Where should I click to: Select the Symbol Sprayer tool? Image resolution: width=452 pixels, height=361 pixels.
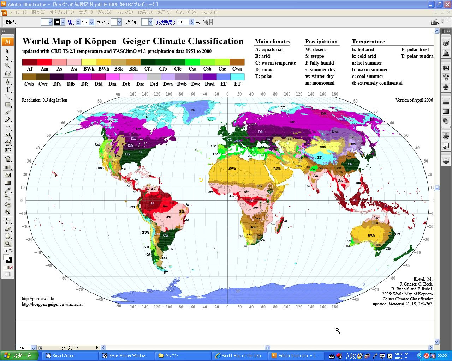point(8,159)
